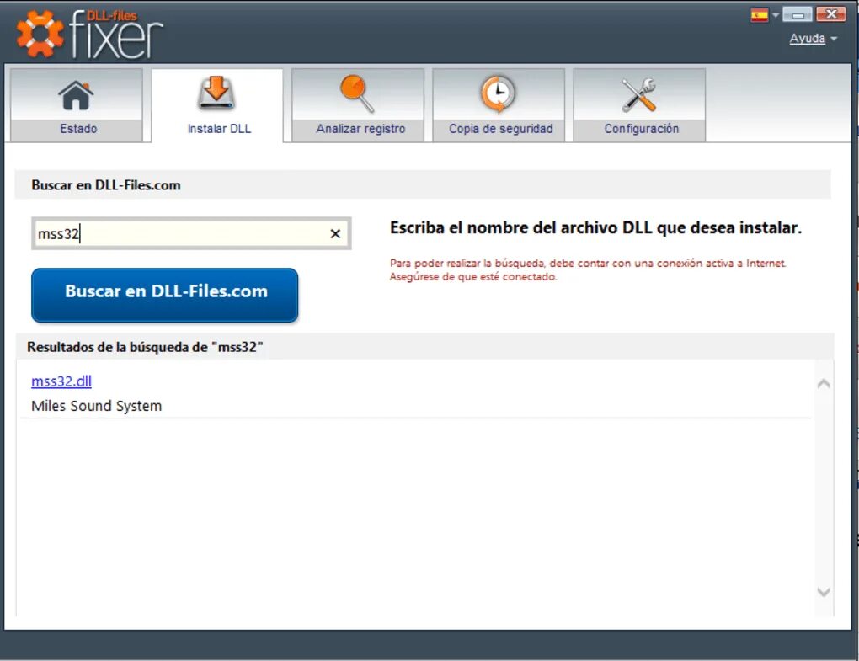Viewport: 859px width, 661px height.
Task: Switch to the Instalar DLL tab
Action: (217, 105)
